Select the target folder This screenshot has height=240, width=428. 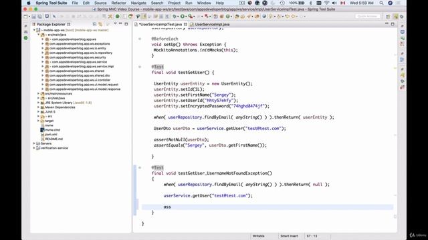(49, 121)
